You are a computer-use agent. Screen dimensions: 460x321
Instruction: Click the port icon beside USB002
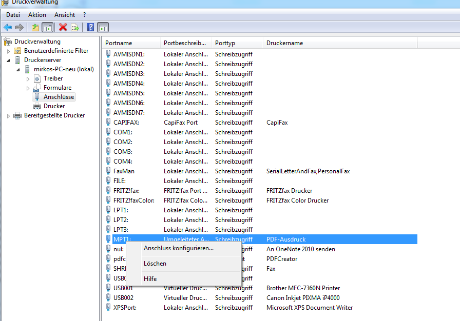[x=108, y=297]
